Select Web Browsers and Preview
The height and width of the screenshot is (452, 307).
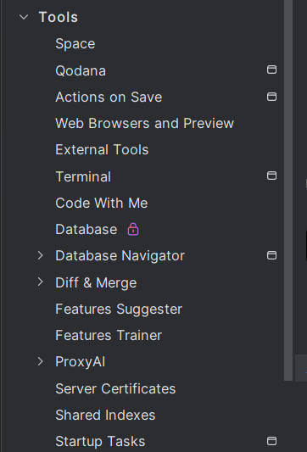click(x=145, y=123)
